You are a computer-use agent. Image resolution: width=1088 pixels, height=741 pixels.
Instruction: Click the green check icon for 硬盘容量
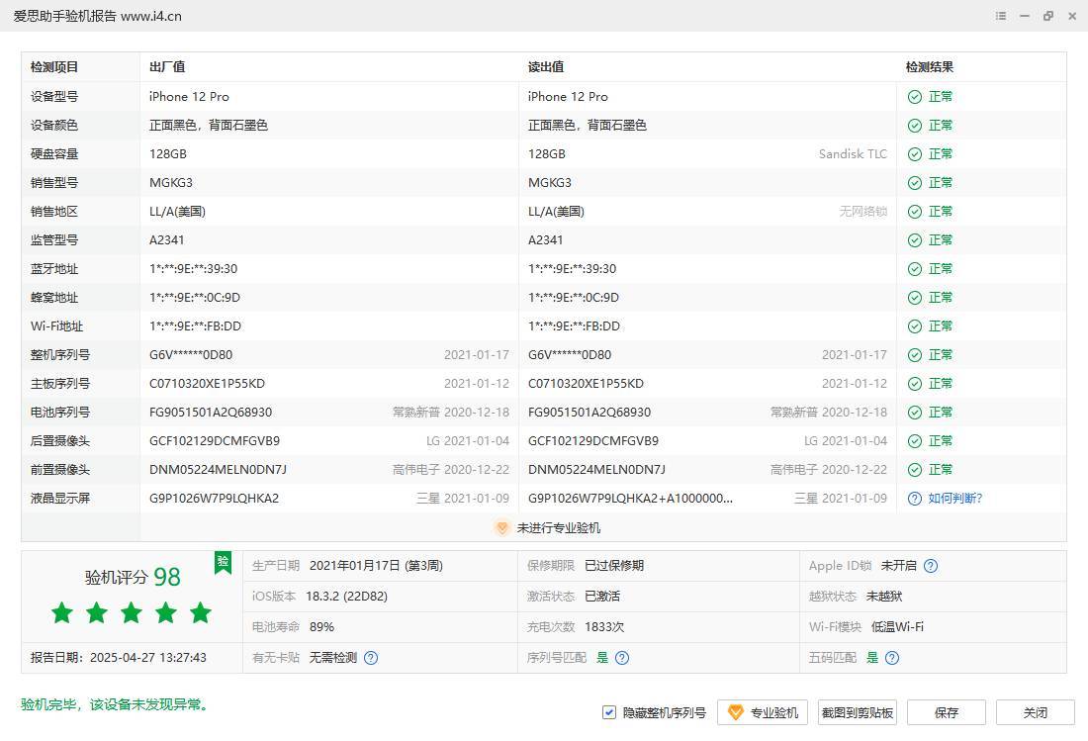coord(915,154)
